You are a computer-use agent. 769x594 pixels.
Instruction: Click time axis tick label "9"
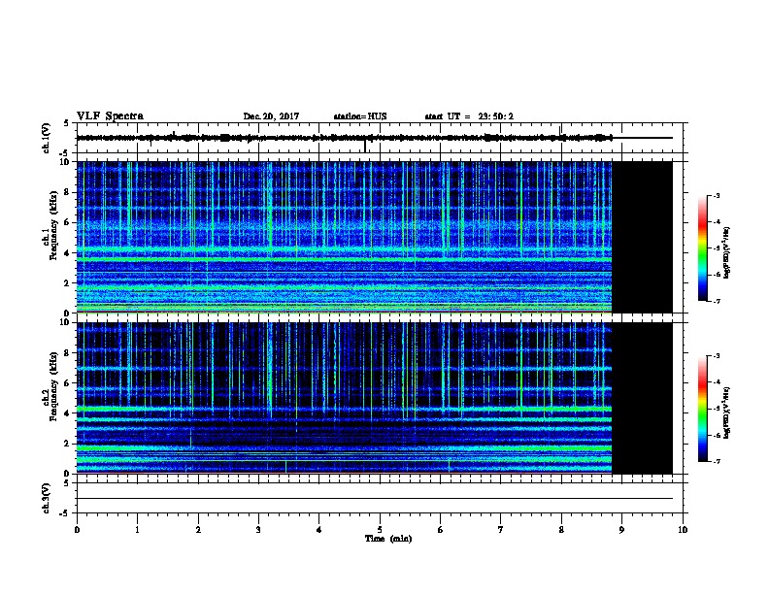(x=621, y=530)
